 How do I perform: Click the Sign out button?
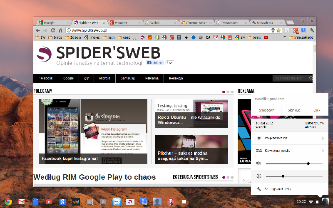294,110
